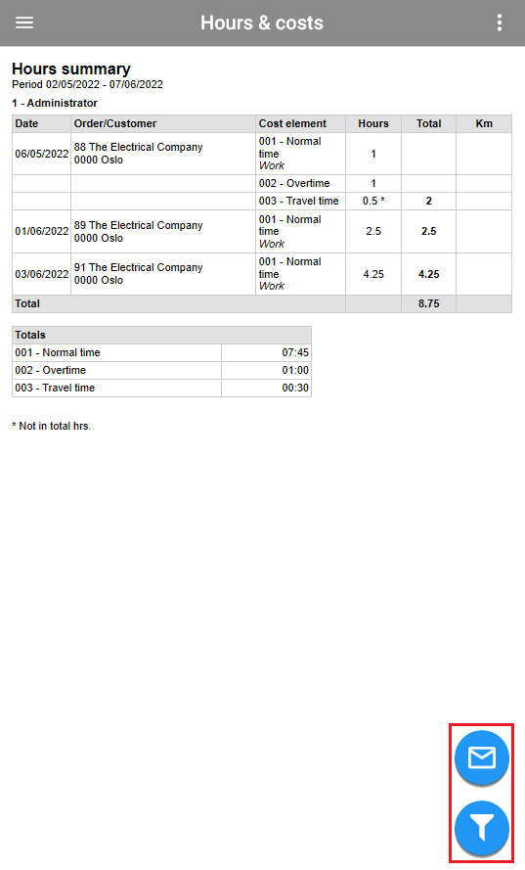
Task: Click the 03/06/2022 date cell
Action: 42,274
